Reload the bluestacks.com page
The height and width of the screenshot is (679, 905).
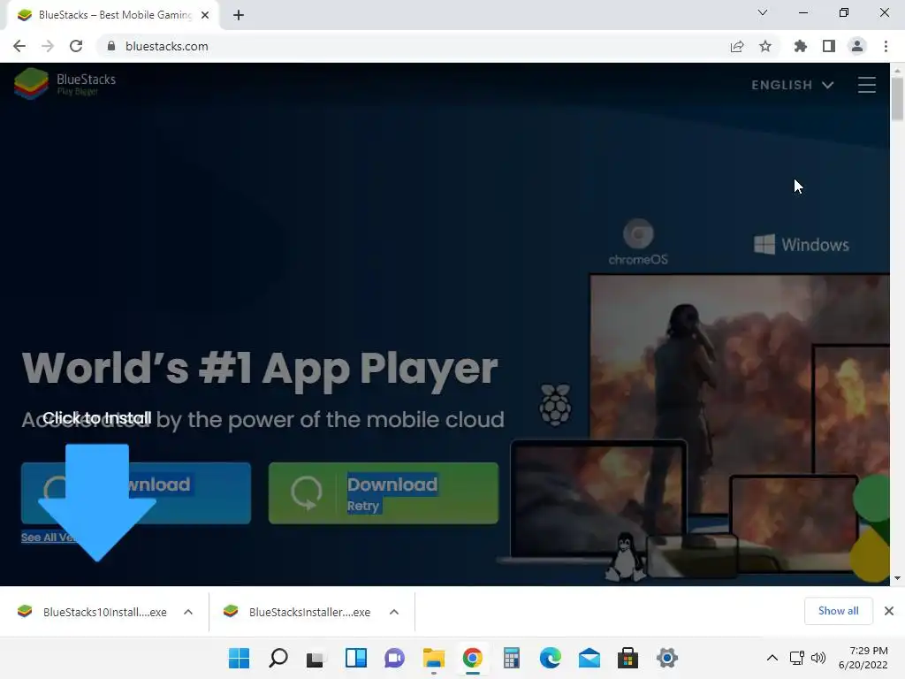point(76,46)
